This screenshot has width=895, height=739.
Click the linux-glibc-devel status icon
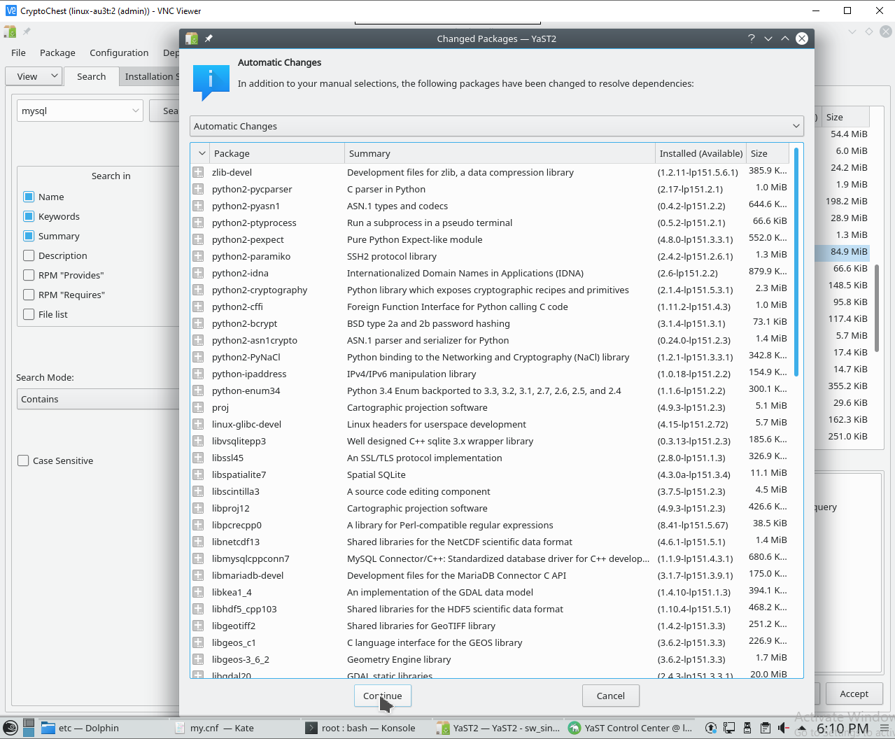pyautogui.click(x=198, y=424)
